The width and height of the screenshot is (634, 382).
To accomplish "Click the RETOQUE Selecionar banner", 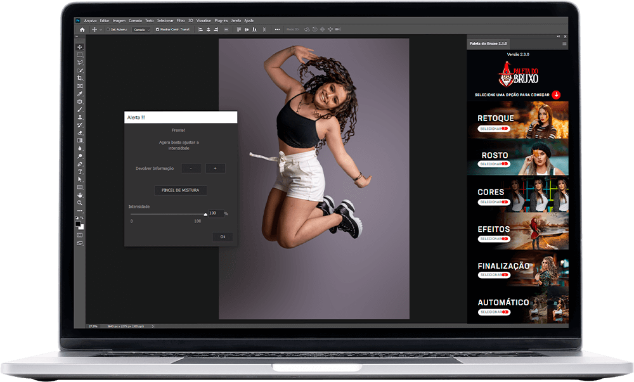I will click(495, 129).
